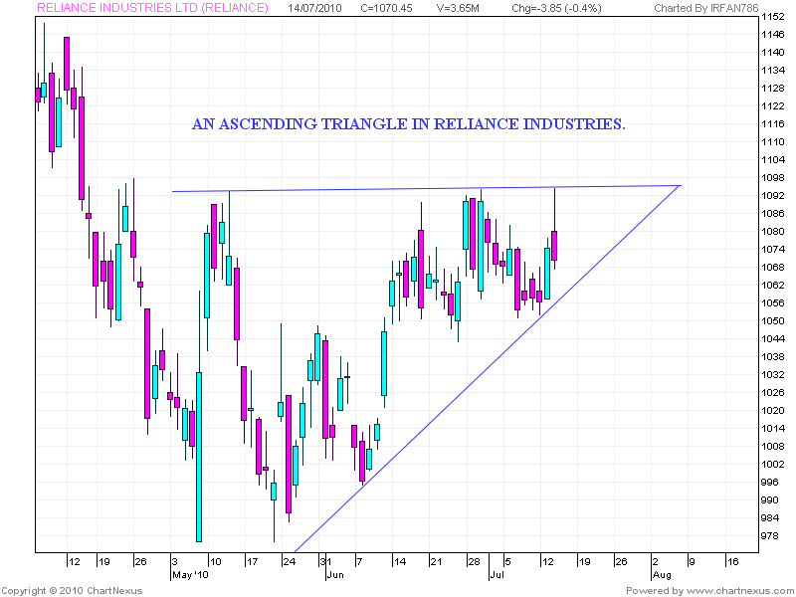Click the Aug month label

pos(662,575)
